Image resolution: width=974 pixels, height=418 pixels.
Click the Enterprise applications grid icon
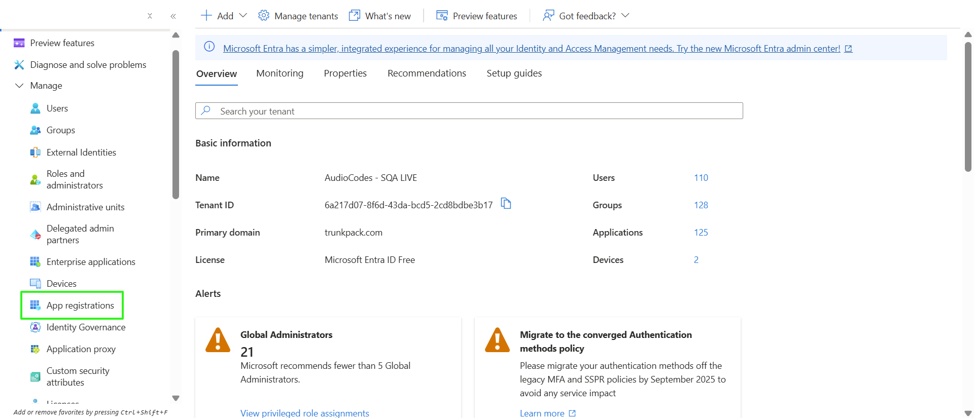pos(35,262)
